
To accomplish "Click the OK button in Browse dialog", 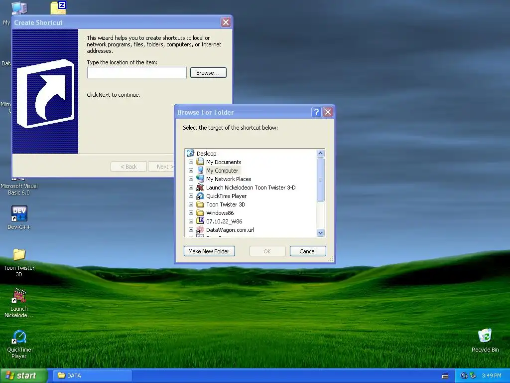I will pos(267,251).
